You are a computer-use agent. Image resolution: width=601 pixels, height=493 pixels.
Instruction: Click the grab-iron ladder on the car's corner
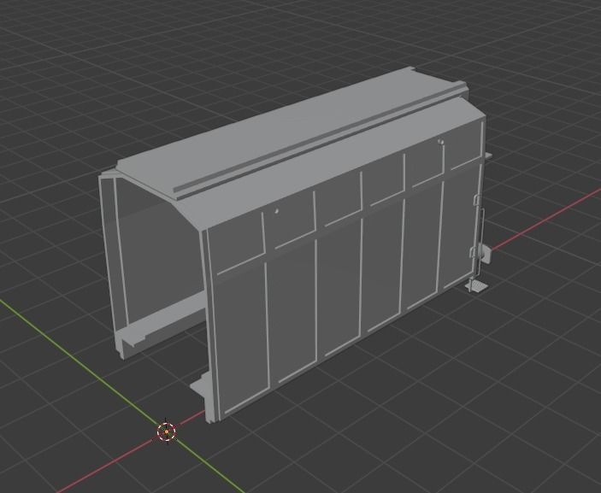pos(477,238)
